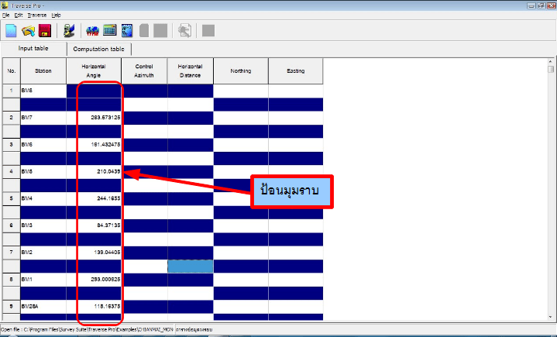
Task: Switch to the Computation table tab
Action: point(98,49)
